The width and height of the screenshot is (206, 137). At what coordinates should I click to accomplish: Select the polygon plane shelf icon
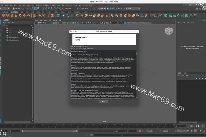[x=24, y=15]
